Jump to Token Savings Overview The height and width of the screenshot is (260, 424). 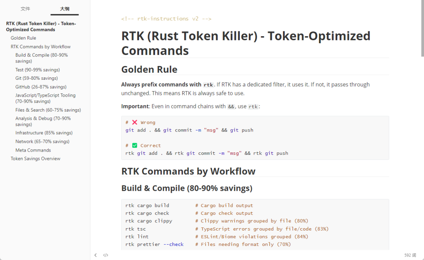[x=35, y=159]
